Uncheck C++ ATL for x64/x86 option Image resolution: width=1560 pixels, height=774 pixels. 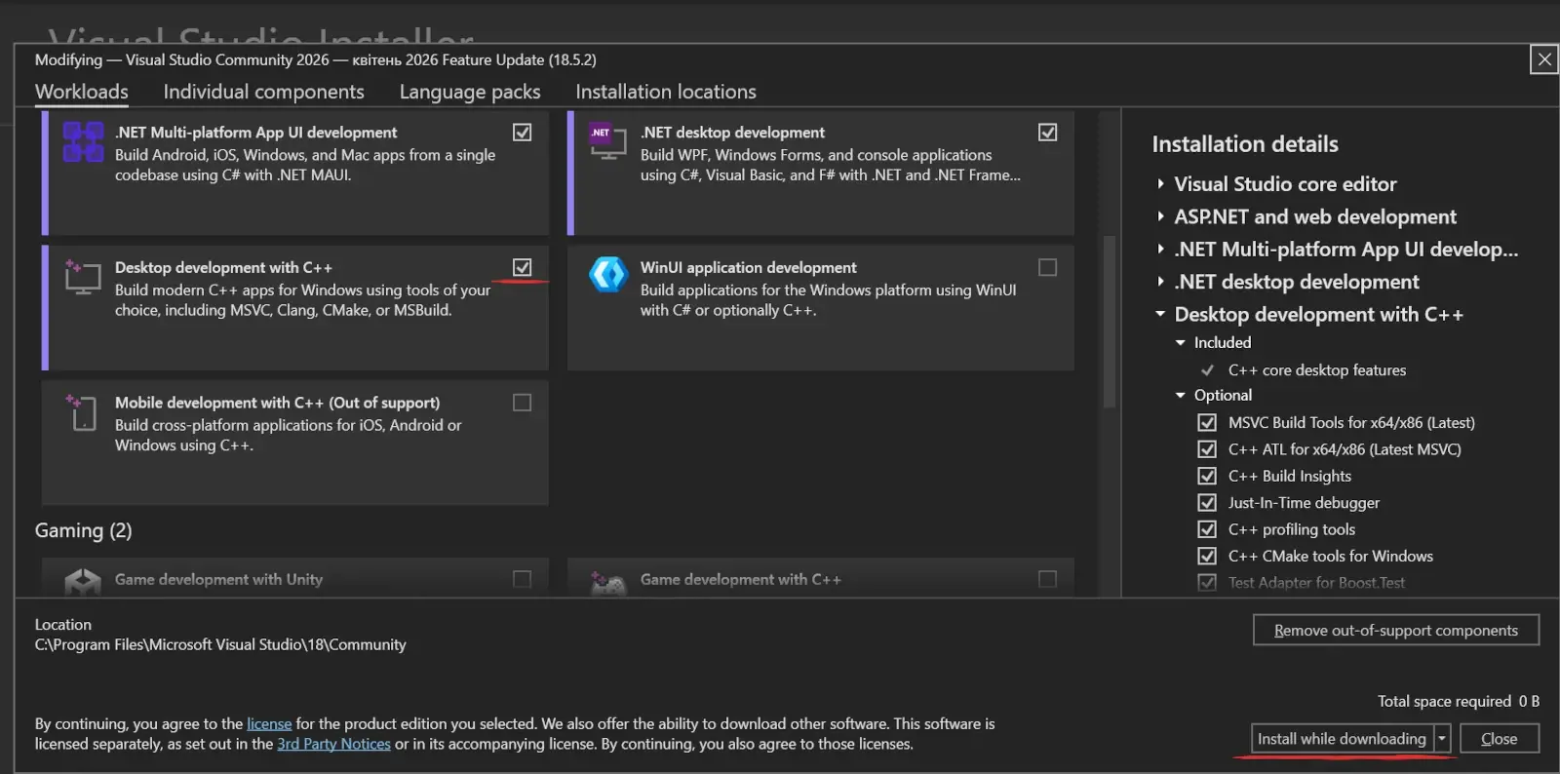(1207, 449)
